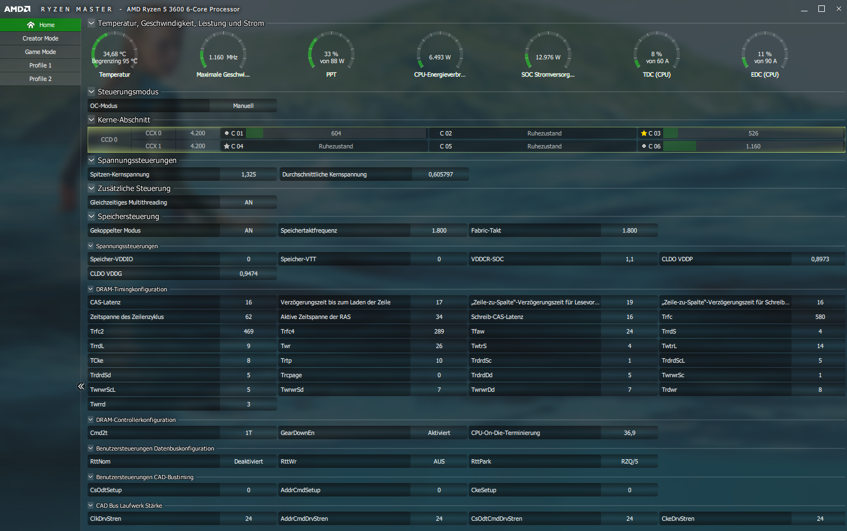Image resolution: width=847 pixels, height=531 pixels.
Task: Click the Gekoppelter Modus AN value
Action: [x=249, y=230]
